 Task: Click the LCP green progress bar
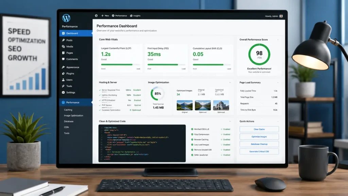(x=117, y=65)
